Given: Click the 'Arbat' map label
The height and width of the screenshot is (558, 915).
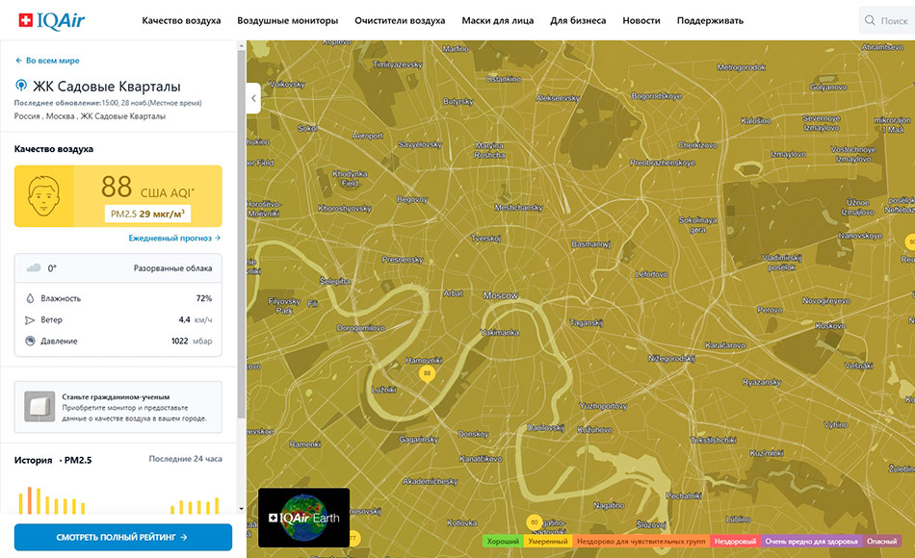Looking at the screenshot, I should 453,293.
